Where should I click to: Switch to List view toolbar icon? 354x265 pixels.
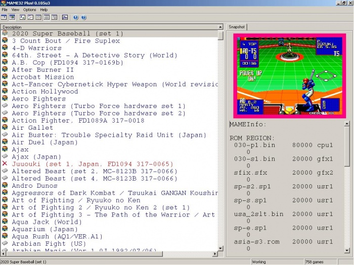click(38, 17)
